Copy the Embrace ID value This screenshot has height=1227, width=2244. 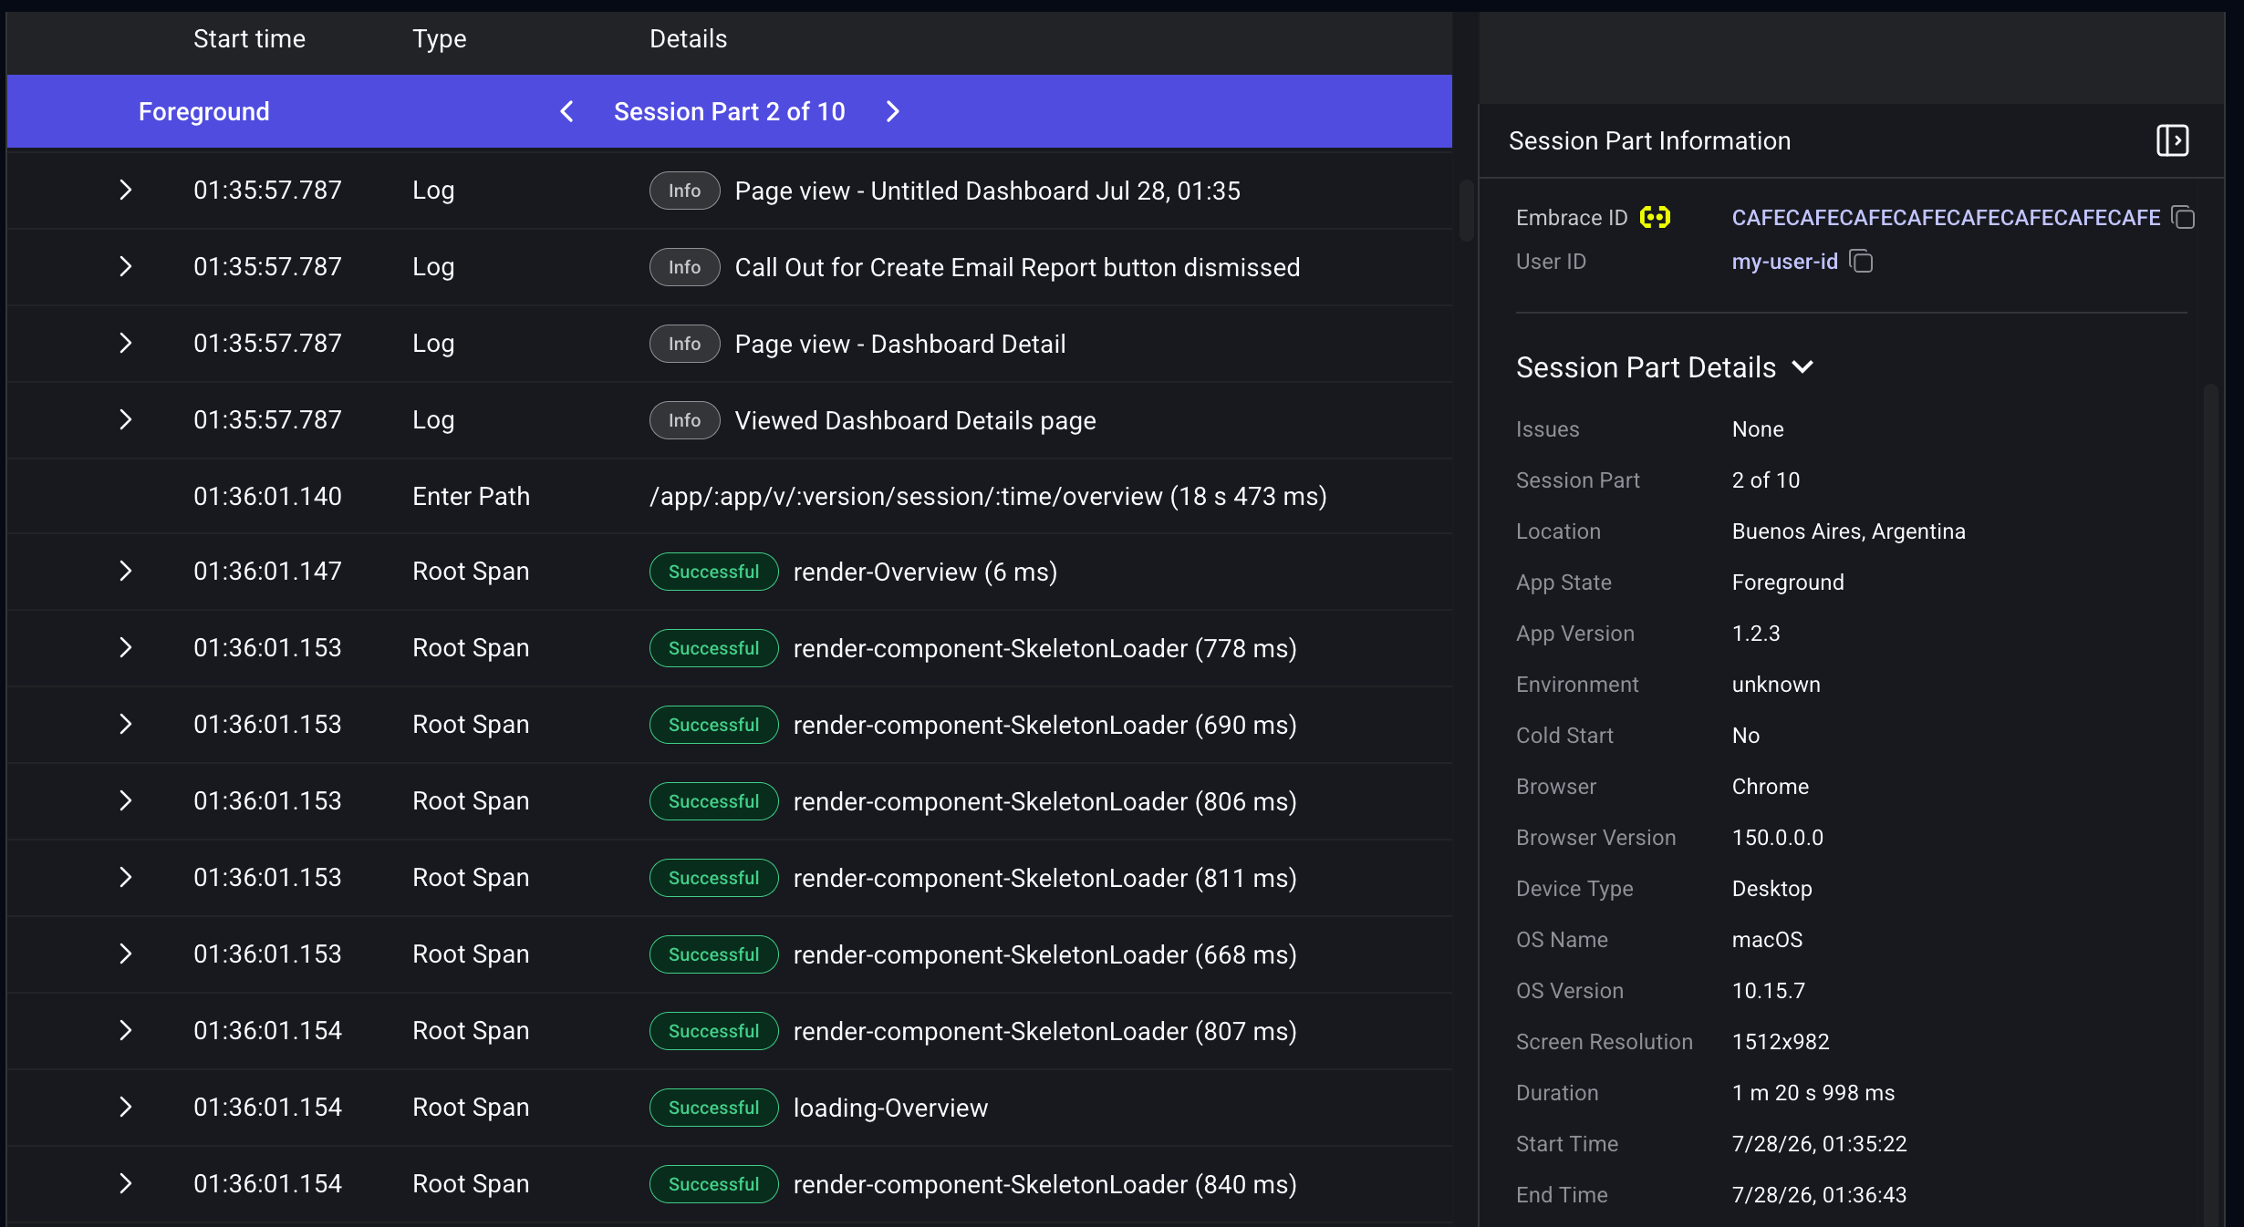(x=2183, y=217)
